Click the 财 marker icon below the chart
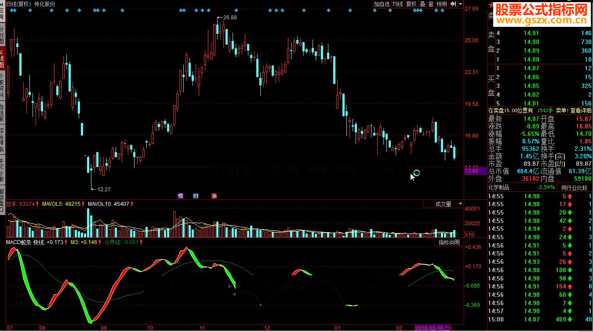This screenshot has width=593, height=332. pos(196,196)
